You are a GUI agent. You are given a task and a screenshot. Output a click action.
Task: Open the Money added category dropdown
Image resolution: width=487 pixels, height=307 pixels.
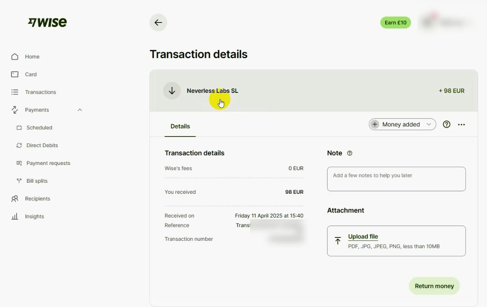click(x=402, y=124)
